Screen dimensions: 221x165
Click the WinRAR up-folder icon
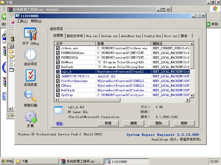[x=13, y=39]
